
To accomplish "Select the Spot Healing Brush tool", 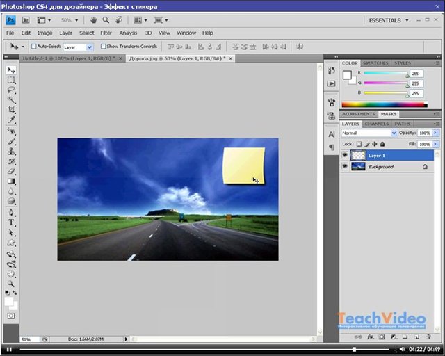I will [x=11, y=131].
